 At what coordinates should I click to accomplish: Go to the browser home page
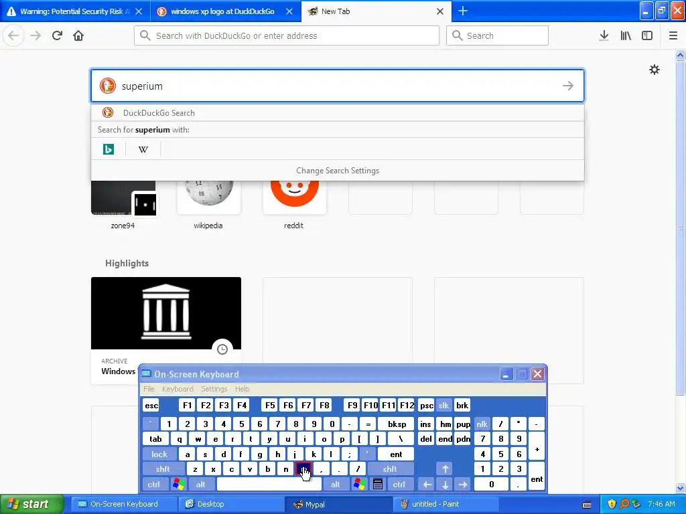pos(78,35)
